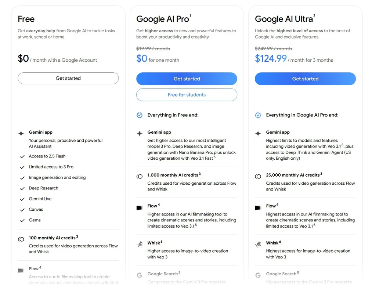Open the Free for students offer
372x304 pixels.
tap(187, 95)
